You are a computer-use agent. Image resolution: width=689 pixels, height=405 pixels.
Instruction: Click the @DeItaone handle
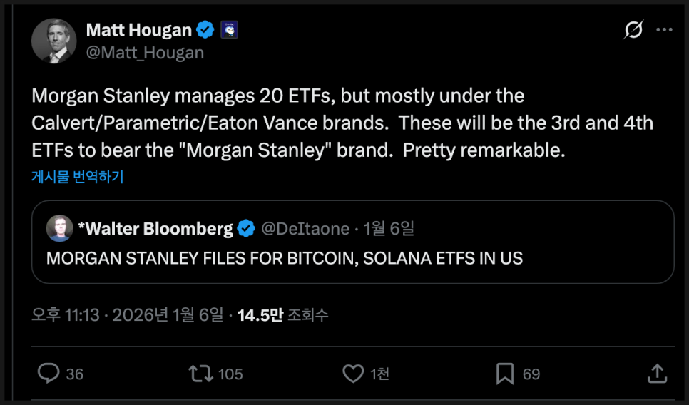(305, 228)
